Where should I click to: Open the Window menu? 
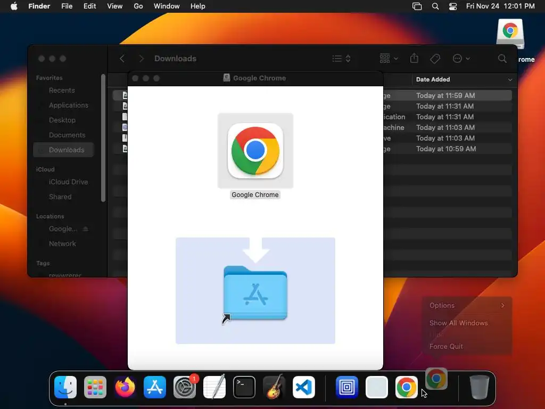tap(167, 6)
